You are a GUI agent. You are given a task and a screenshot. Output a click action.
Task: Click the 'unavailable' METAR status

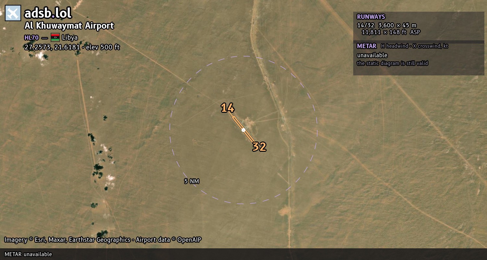pos(372,55)
